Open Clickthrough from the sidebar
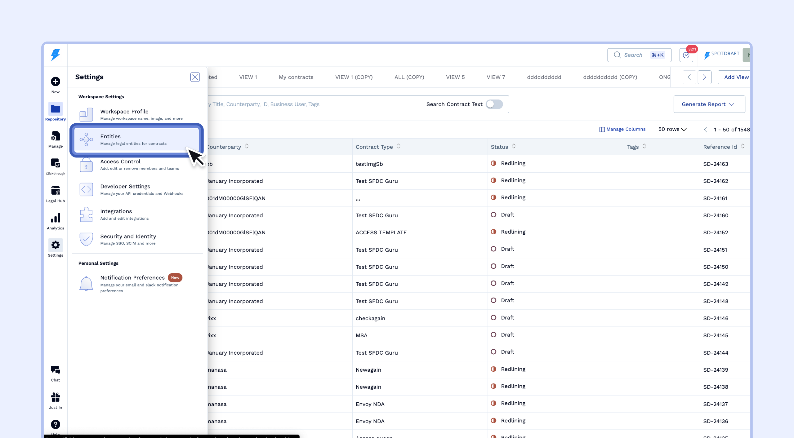This screenshot has width=794, height=438. (x=56, y=164)
